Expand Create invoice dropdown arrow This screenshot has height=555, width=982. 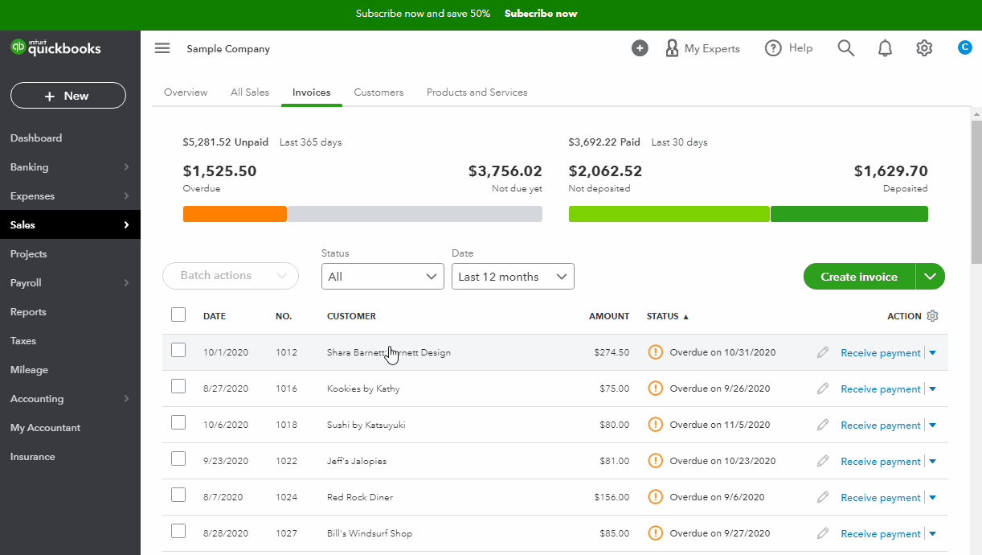pyautogui.click(x=931, y=277)
